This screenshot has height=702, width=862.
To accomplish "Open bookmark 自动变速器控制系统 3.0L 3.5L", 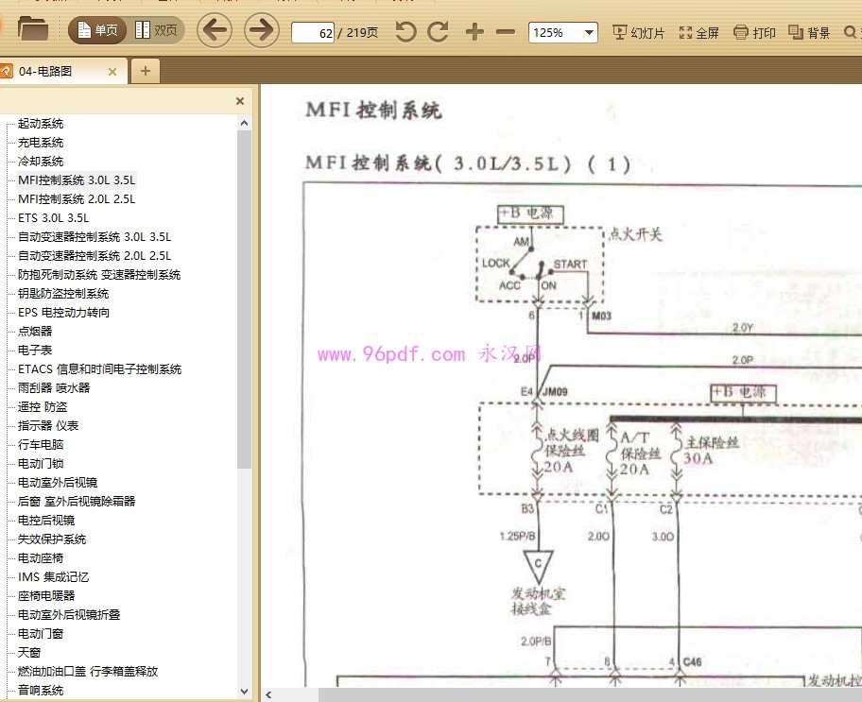I will coord(95,237).
